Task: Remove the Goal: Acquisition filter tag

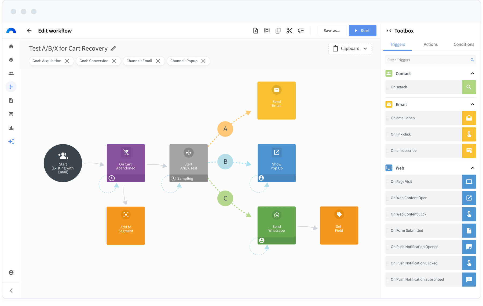Action: [x=67, y=61]
